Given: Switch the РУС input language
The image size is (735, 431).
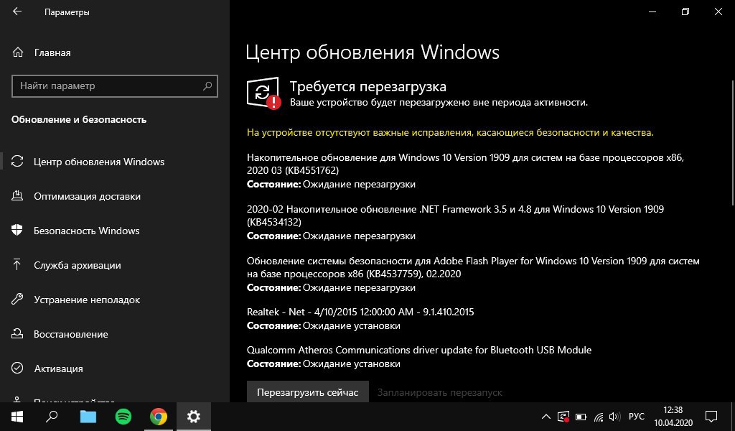Looking at the screenshot, I should [636, 417].
